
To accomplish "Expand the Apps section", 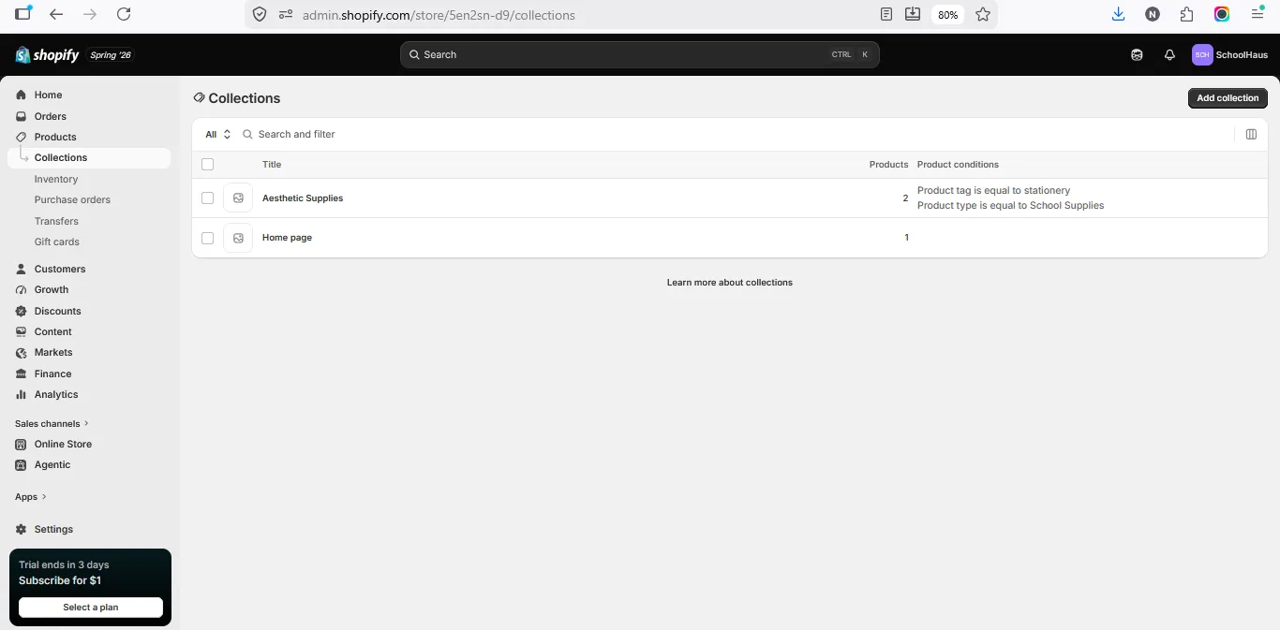I will coord(31,497).
